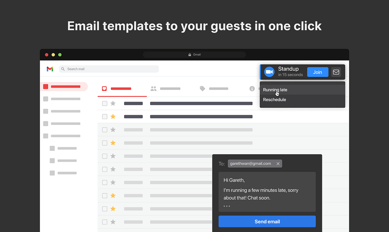
Task: Click the Gmail M logo
Action: coord(50,69)
